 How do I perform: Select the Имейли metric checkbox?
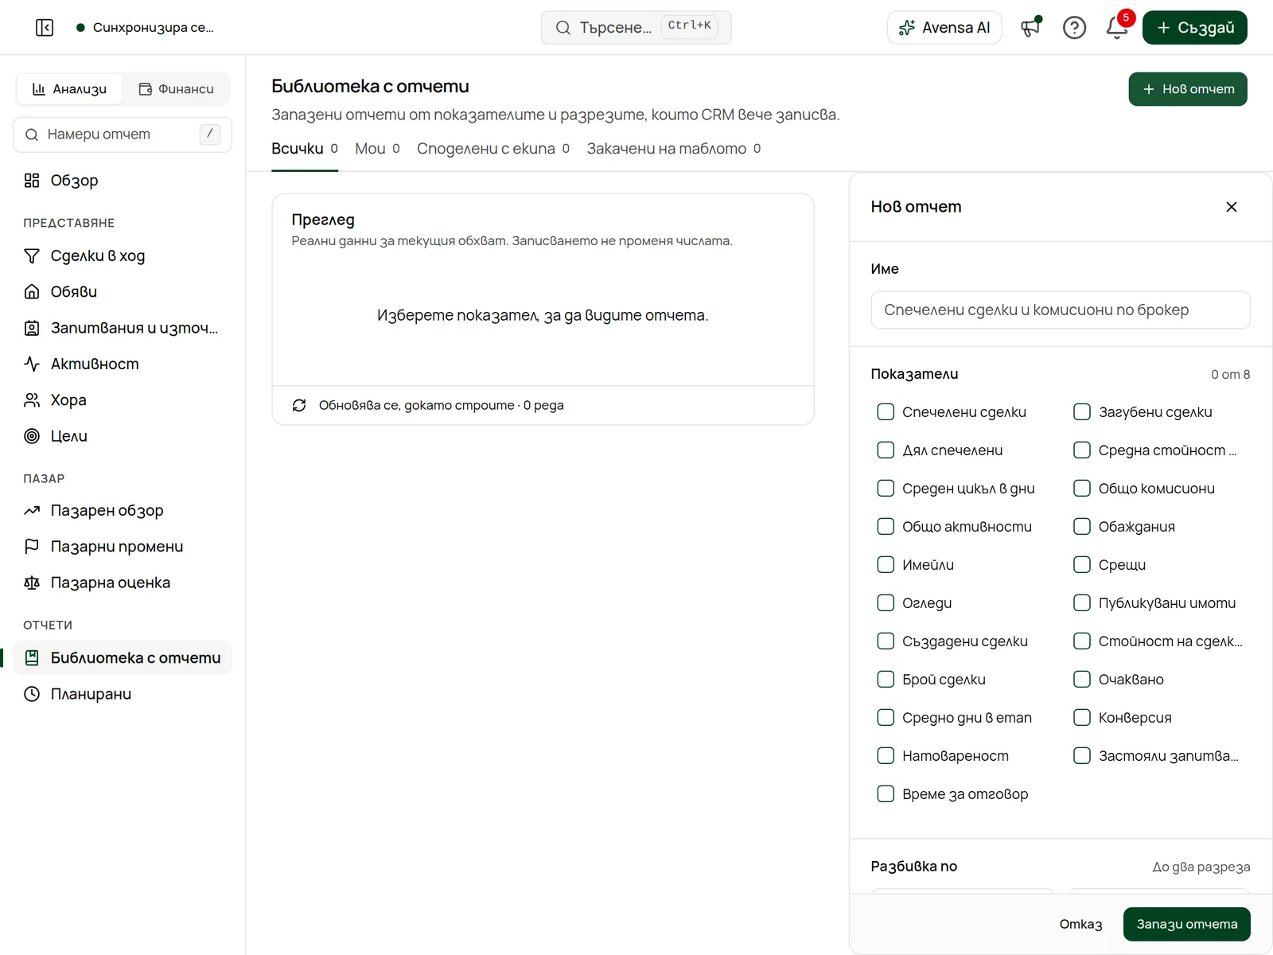point(886,564)
